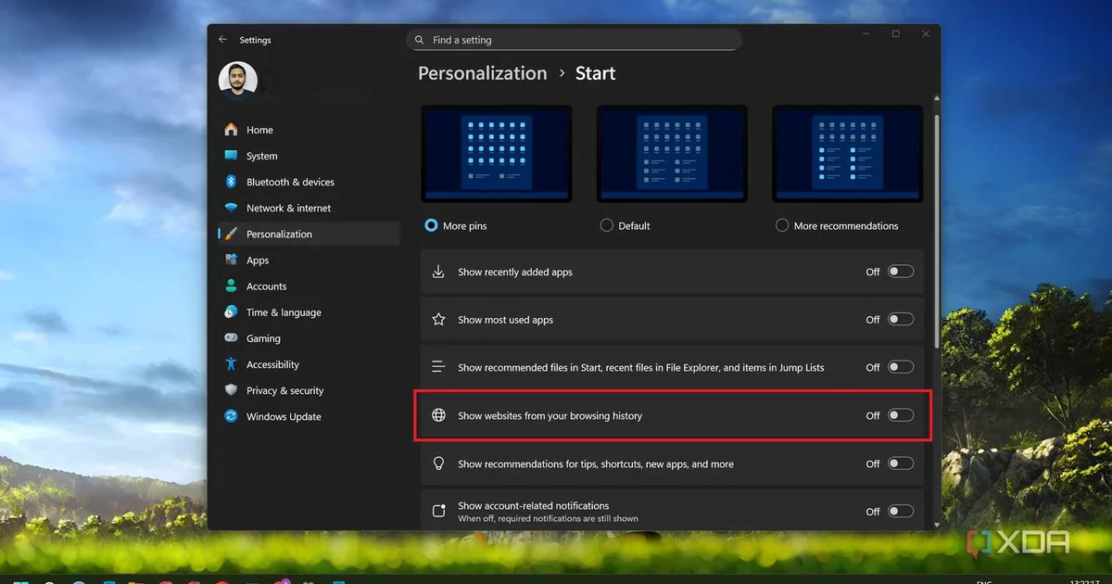Viewport: 1112px width, 584px height.
Task: Click the download icon beside recently added apps
Action: pos(439,272)
